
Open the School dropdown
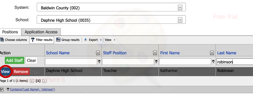[x=180, y=20]
